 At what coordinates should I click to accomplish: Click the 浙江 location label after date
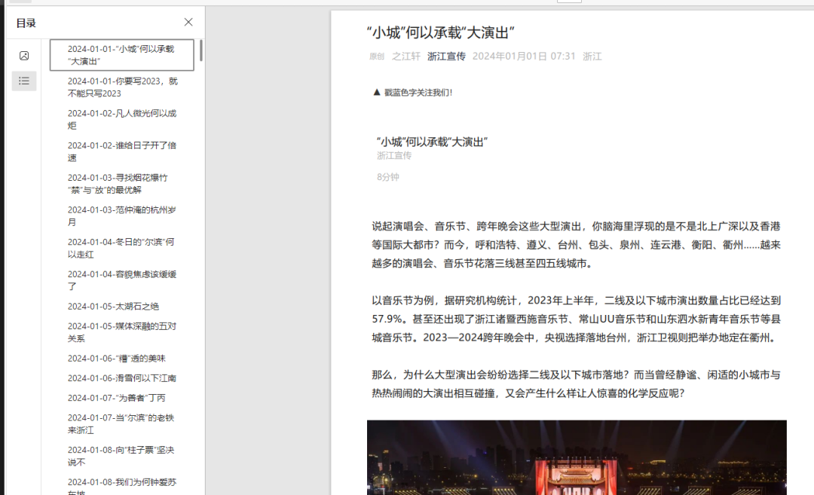592,56
